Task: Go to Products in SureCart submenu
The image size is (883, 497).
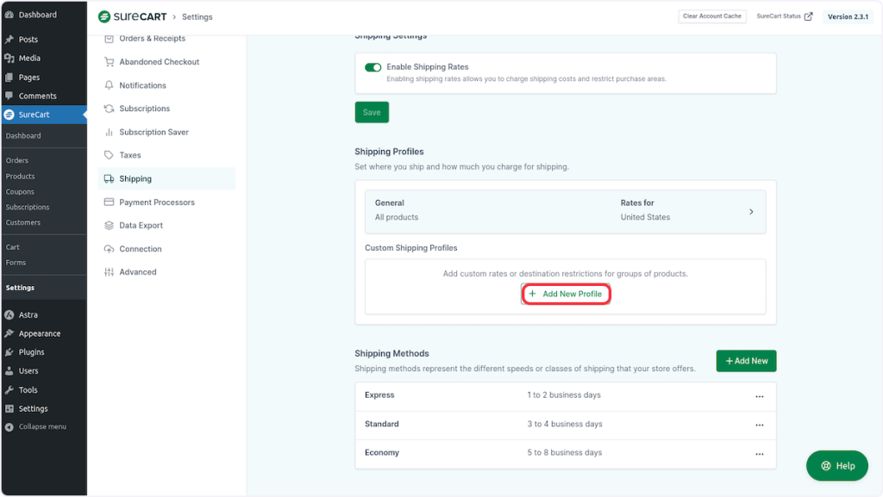Action: pos(20,177)
